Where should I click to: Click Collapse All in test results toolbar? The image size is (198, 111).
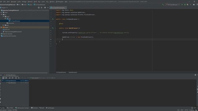point(19,78)
